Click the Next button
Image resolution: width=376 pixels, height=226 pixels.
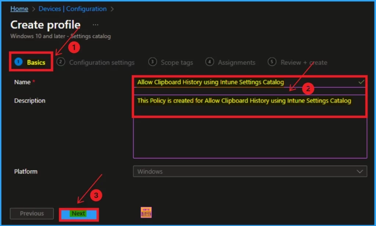[x=79, y=214]
